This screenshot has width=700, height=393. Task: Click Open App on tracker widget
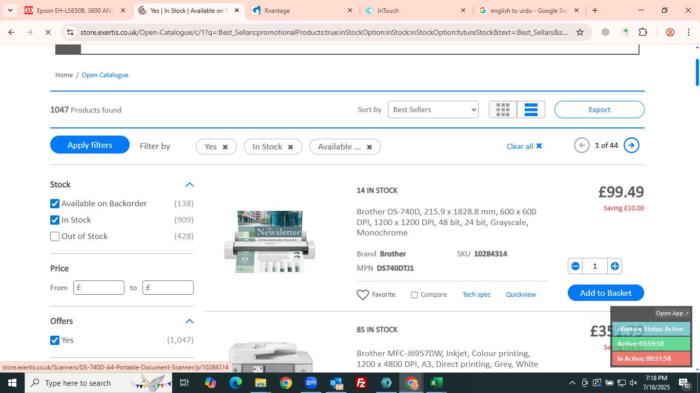(x=672, y=313)
